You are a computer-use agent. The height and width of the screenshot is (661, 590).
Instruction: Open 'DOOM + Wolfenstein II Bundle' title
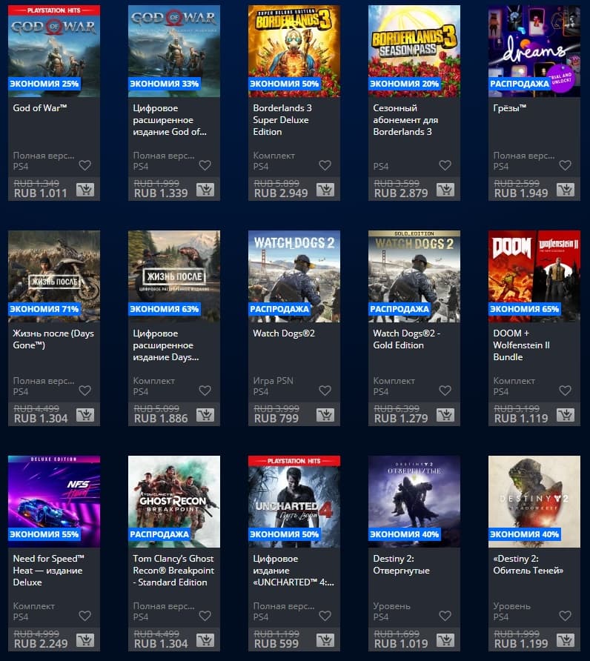tap(521, 345)
